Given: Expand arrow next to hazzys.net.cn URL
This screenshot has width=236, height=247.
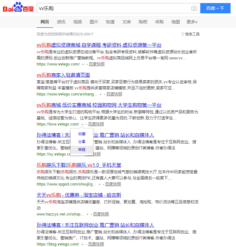Looking at the screenshot, I should point(87,215).
